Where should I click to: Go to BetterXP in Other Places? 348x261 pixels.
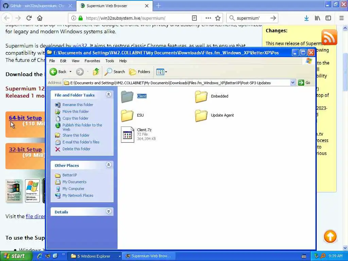click(66, 175)
